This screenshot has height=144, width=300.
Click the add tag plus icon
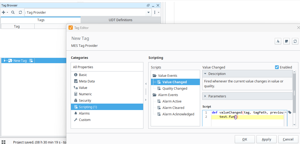3,12
